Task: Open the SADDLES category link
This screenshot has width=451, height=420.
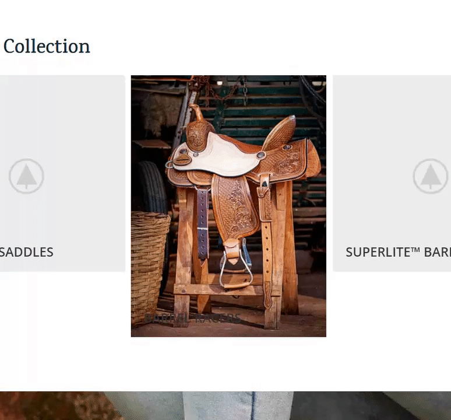Action: (26, 252)
